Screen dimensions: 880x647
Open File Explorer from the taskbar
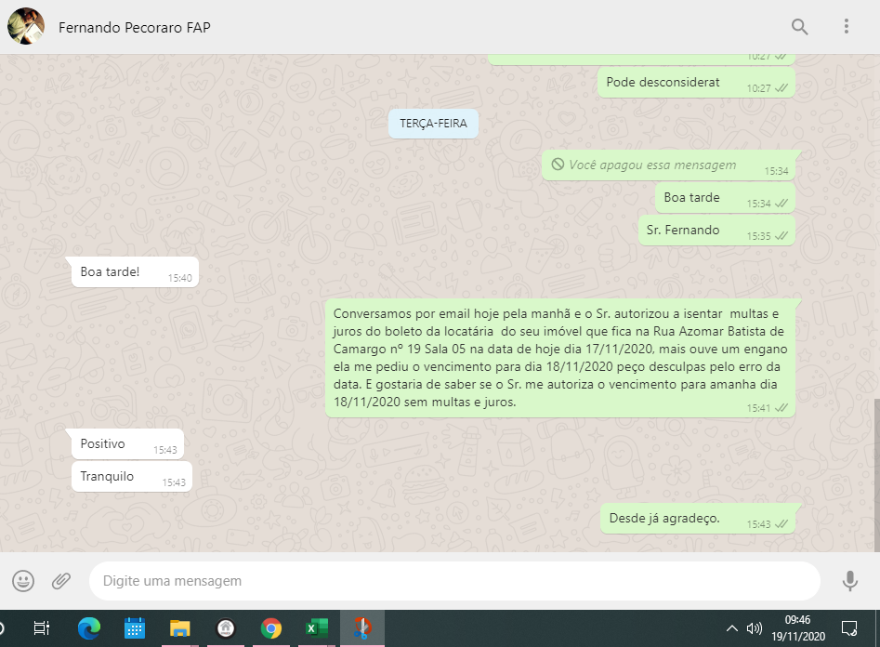click(x=179, y=628)
